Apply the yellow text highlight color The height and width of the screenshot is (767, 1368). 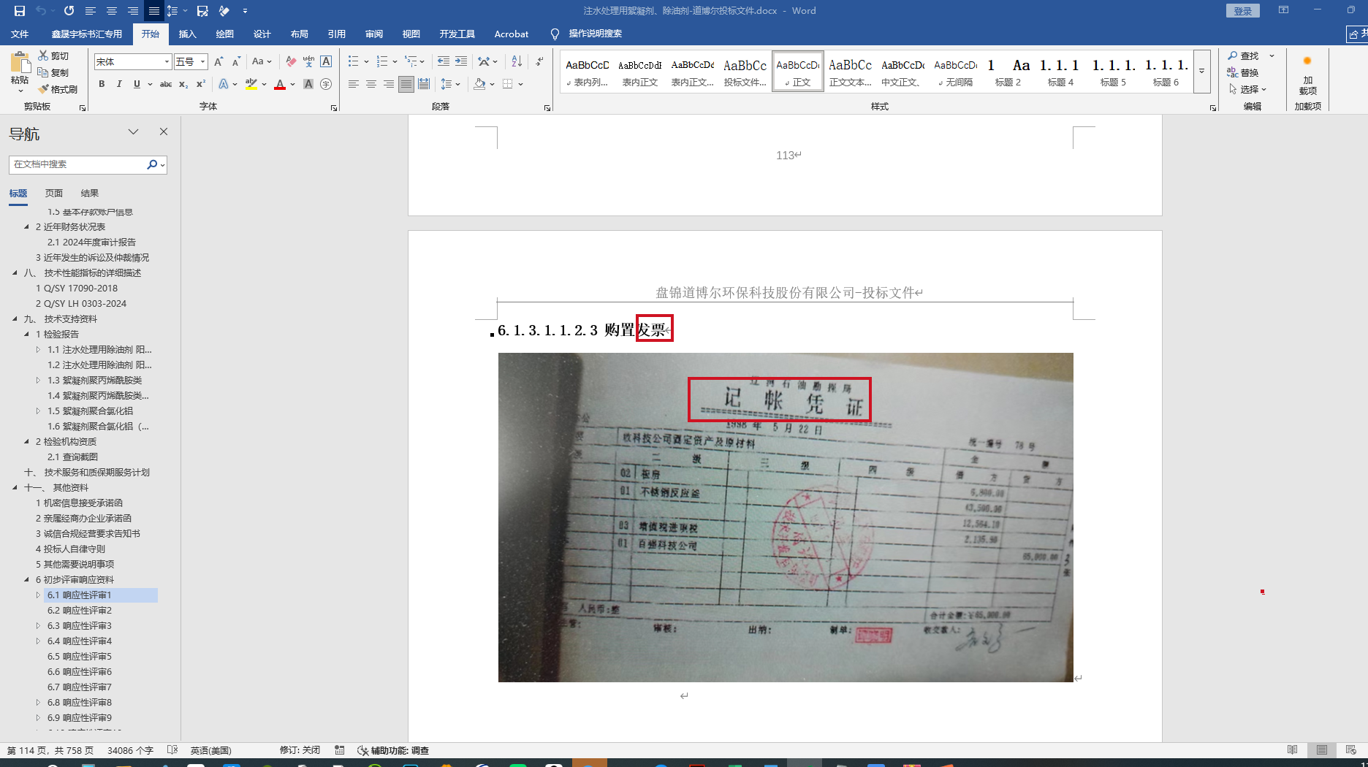click(x=251, y=84)
